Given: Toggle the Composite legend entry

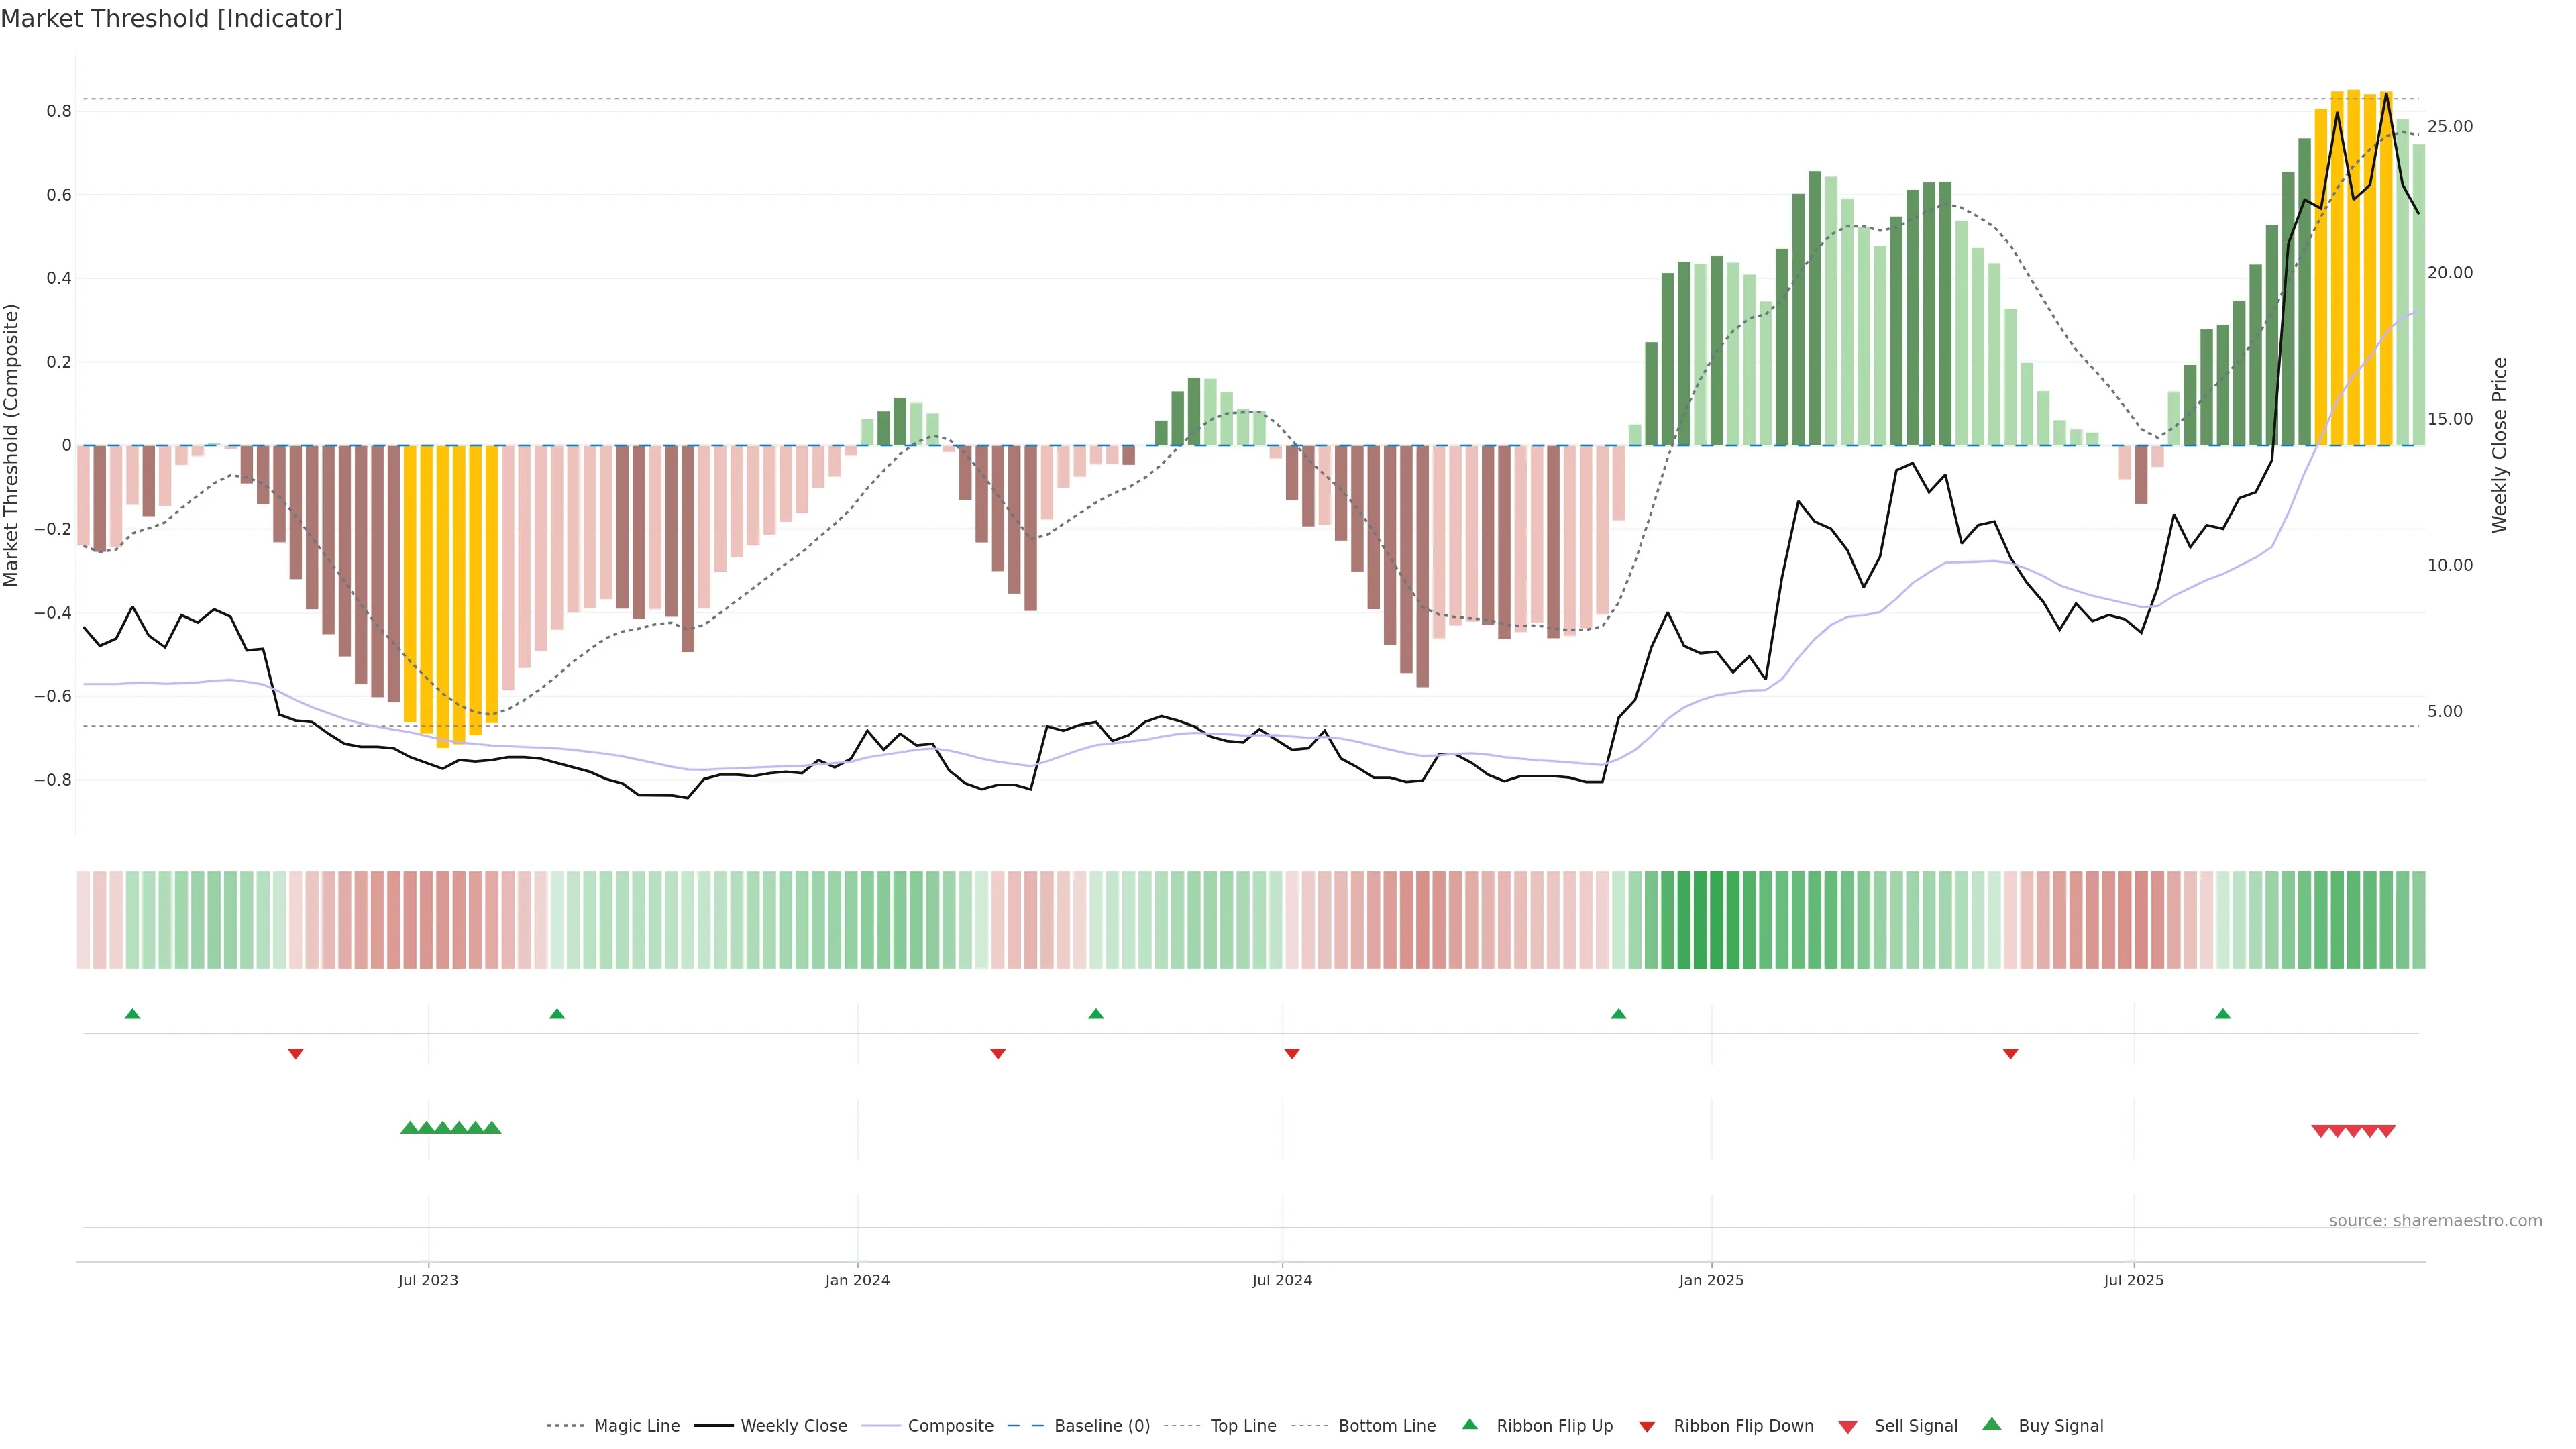Looking at the screenshot, I should coord(950,1426).
